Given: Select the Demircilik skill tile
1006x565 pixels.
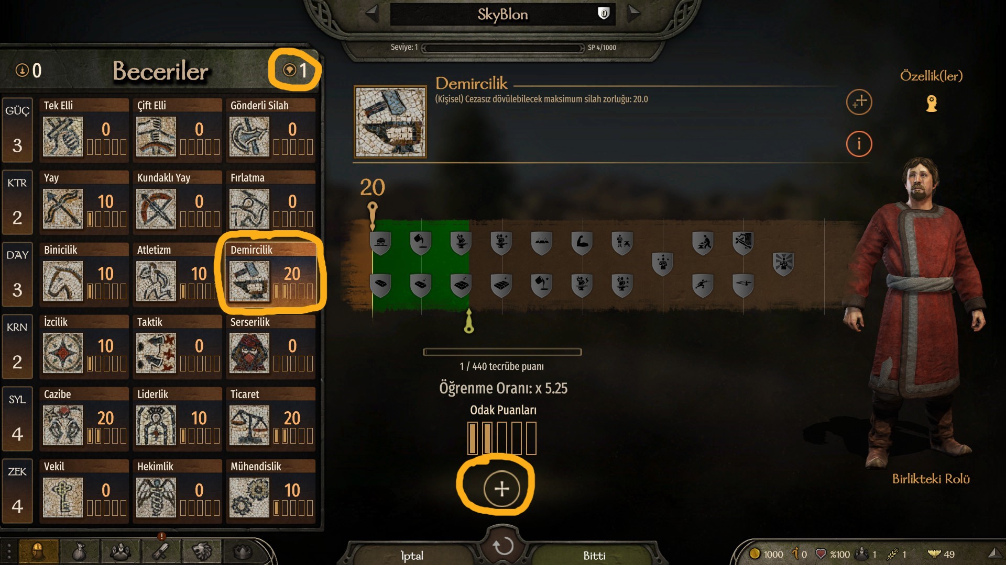Looking at the screenshot, I should [x=271, y=274].
